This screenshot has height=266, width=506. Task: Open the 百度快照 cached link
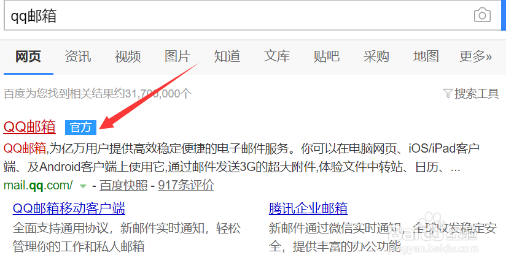coord(123,186)
